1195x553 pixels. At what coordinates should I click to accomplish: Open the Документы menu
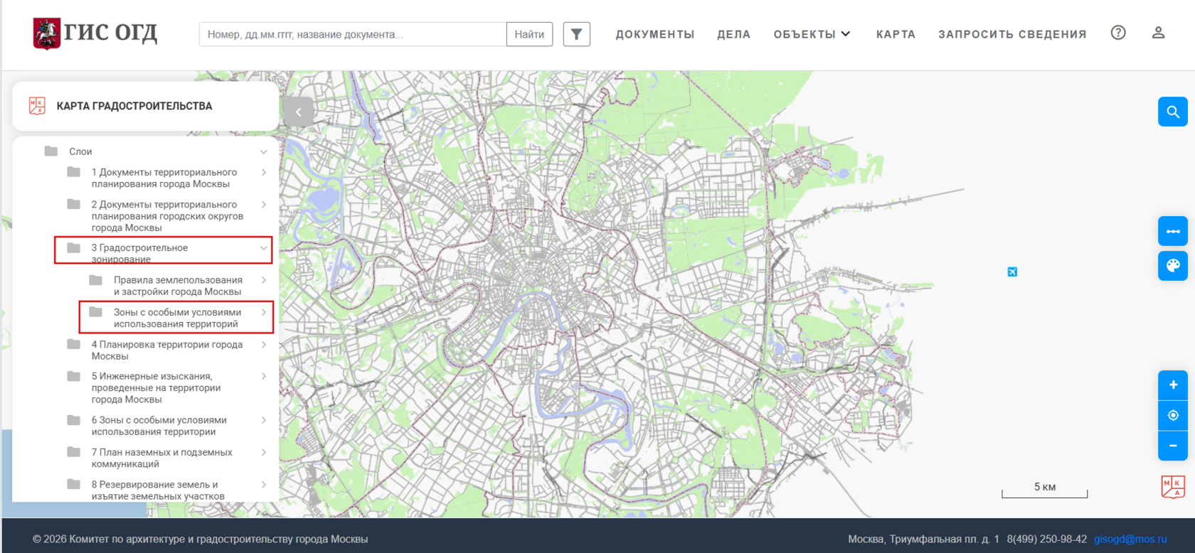click(x=655, y=34)
